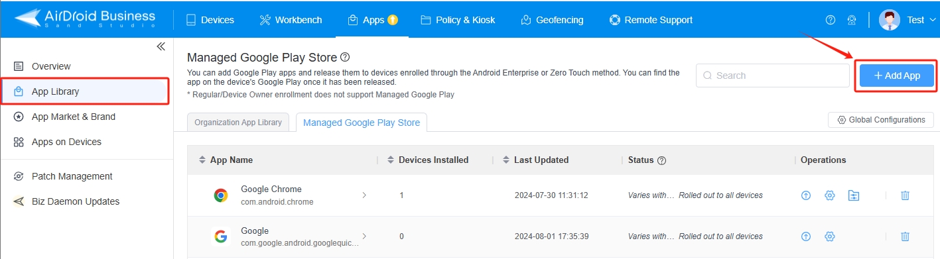Click com.android.chrome package name
Viewport: 940px width, 259px height.
(x=277, y=202)
